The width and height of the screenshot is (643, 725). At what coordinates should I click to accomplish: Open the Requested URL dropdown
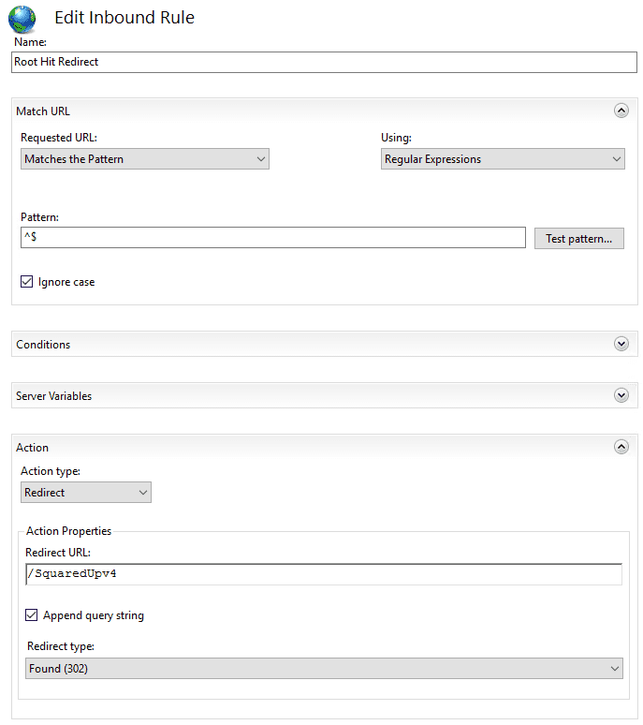click(145, 159)
